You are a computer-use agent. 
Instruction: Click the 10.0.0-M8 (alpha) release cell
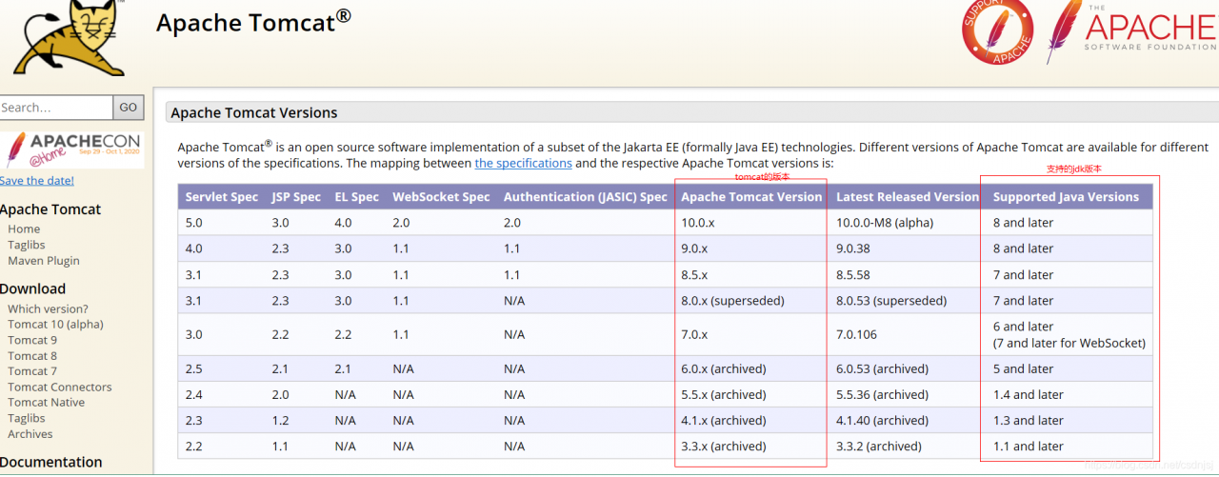pyautogui.click(x=908, y=223)
